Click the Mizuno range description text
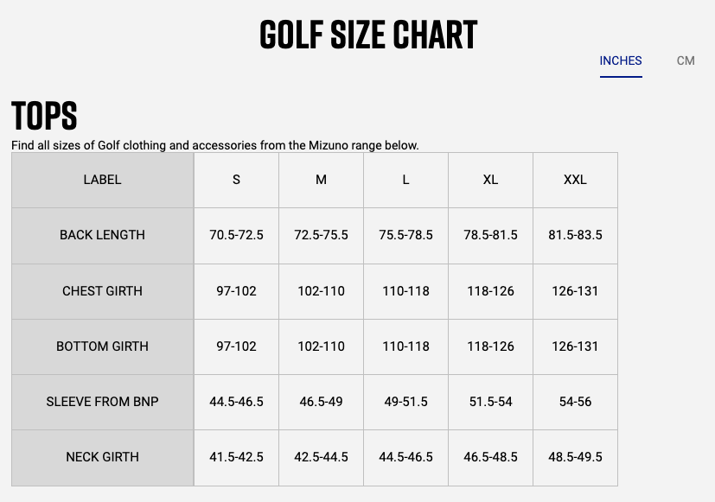Screen dimensions: 715x502 click(x=214, y=145)
